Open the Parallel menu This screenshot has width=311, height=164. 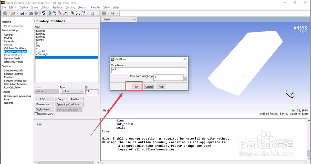(95, 7)
